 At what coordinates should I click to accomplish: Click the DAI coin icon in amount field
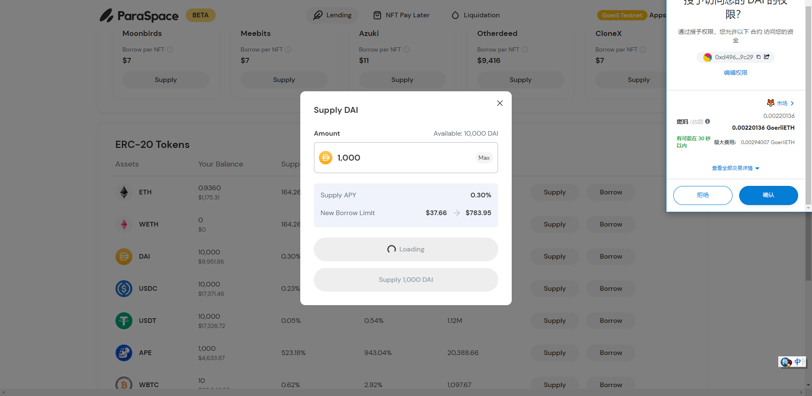coord(325,158)
